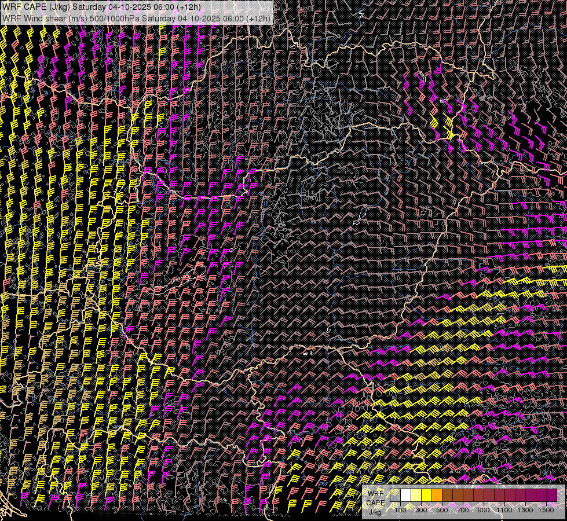
Task: Select the 500 label on the CAPE scale
Action: click(x=442, y=510)
